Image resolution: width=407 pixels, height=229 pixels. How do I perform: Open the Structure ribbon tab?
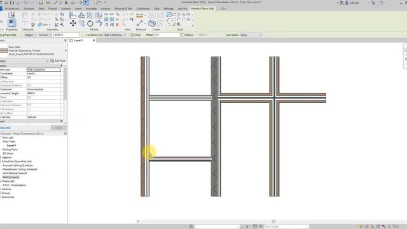[x=29, y=8]
